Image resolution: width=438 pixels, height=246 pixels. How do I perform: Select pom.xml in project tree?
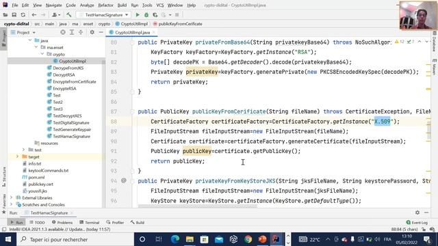[x=34, y=177]
